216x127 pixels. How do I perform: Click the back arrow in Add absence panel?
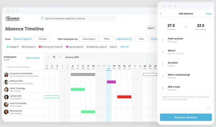pos(161,13)
